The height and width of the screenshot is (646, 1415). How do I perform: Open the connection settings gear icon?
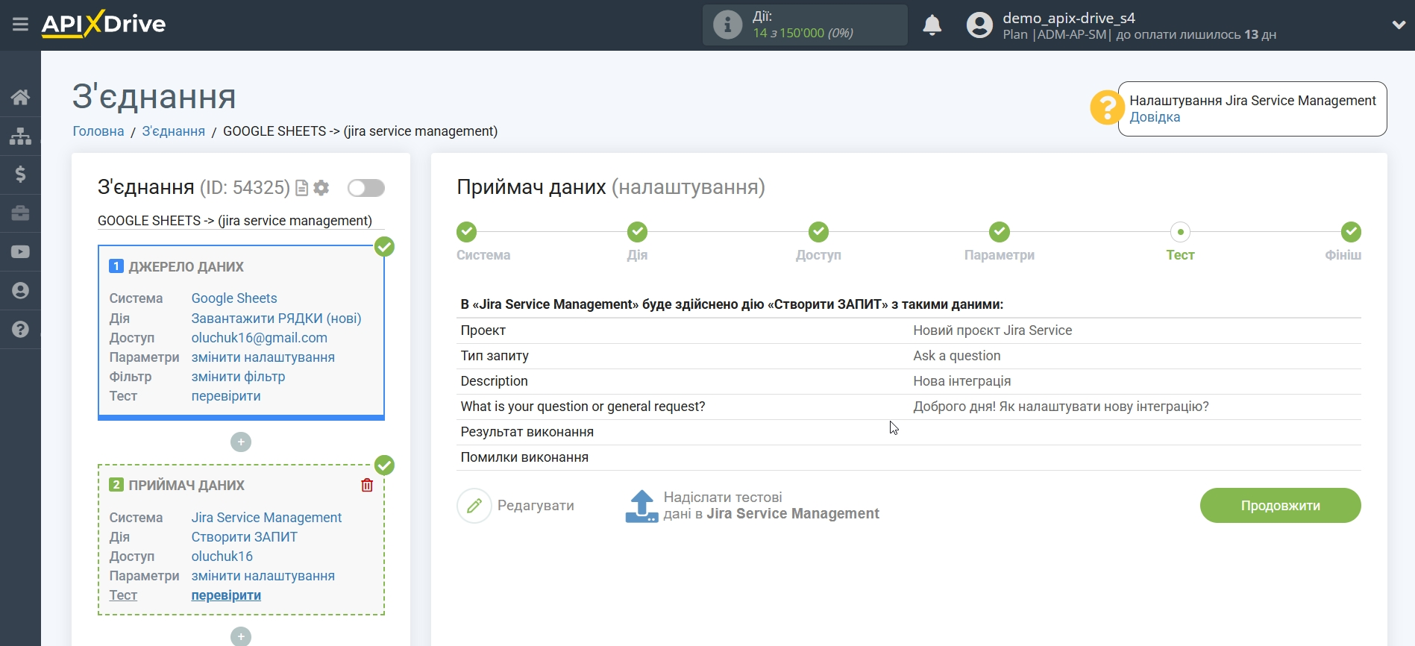(321, 188)
